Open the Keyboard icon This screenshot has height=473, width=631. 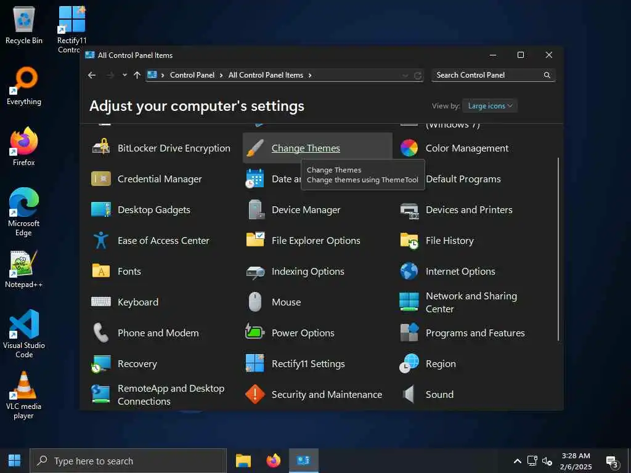(101, 302)
